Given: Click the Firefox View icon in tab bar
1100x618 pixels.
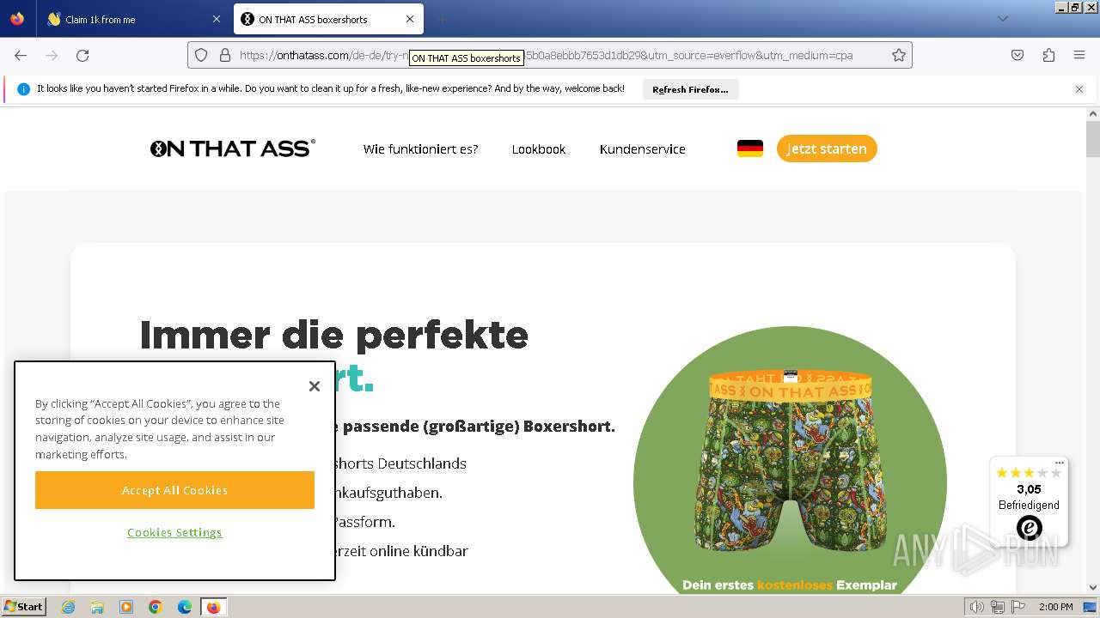Looking at the screenshot, I should [x=17, y=19].
